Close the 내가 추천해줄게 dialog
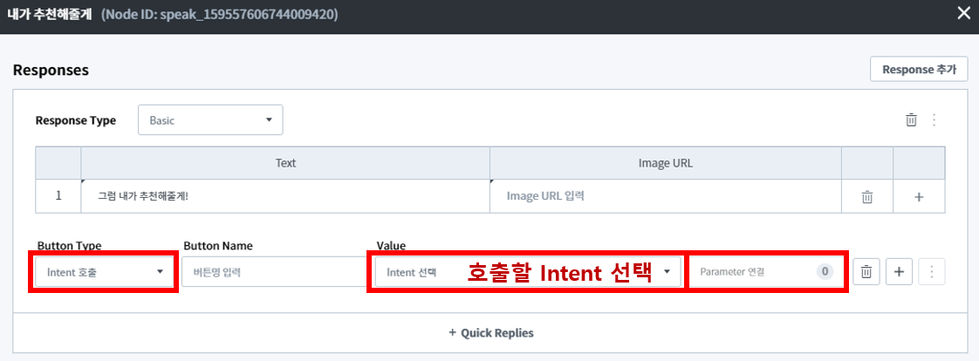Viewport: 979px width, 361px height. click(x=963, y=13)
